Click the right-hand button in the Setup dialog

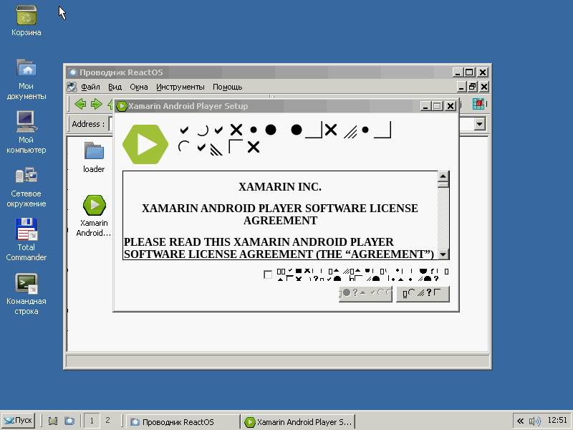tap(423, 294)
